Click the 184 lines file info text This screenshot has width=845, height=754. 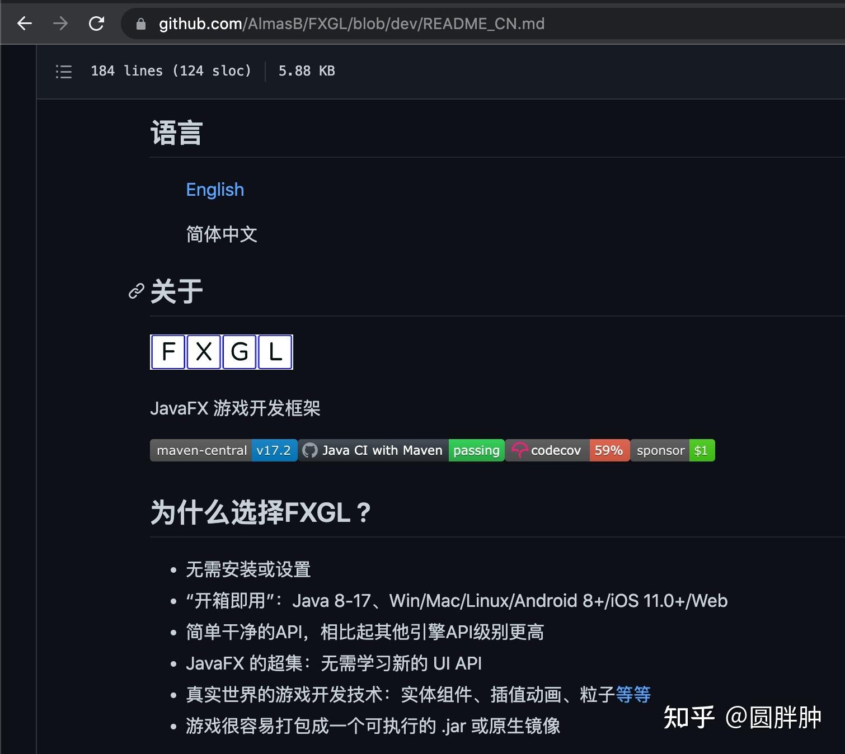(x=171, y=71)
